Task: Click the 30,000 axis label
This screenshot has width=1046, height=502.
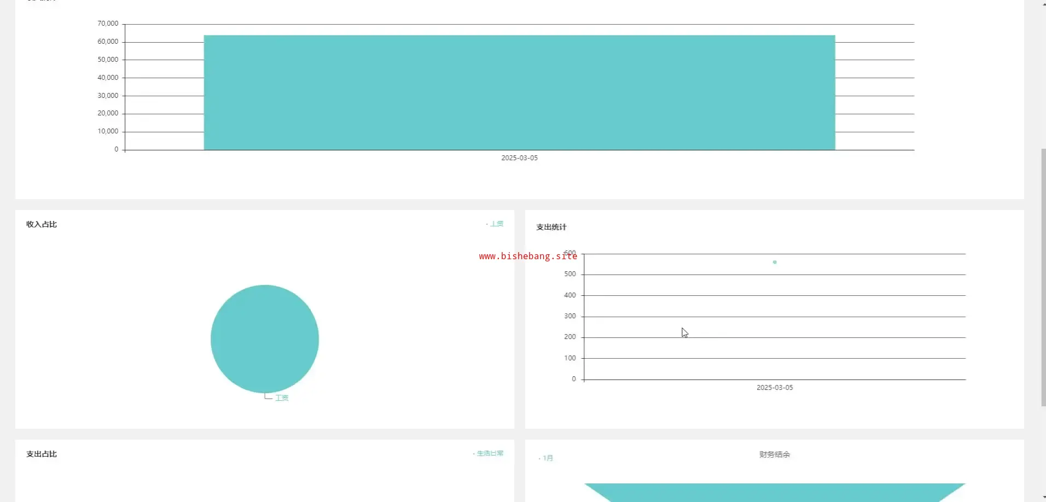Action: point(108,96)
